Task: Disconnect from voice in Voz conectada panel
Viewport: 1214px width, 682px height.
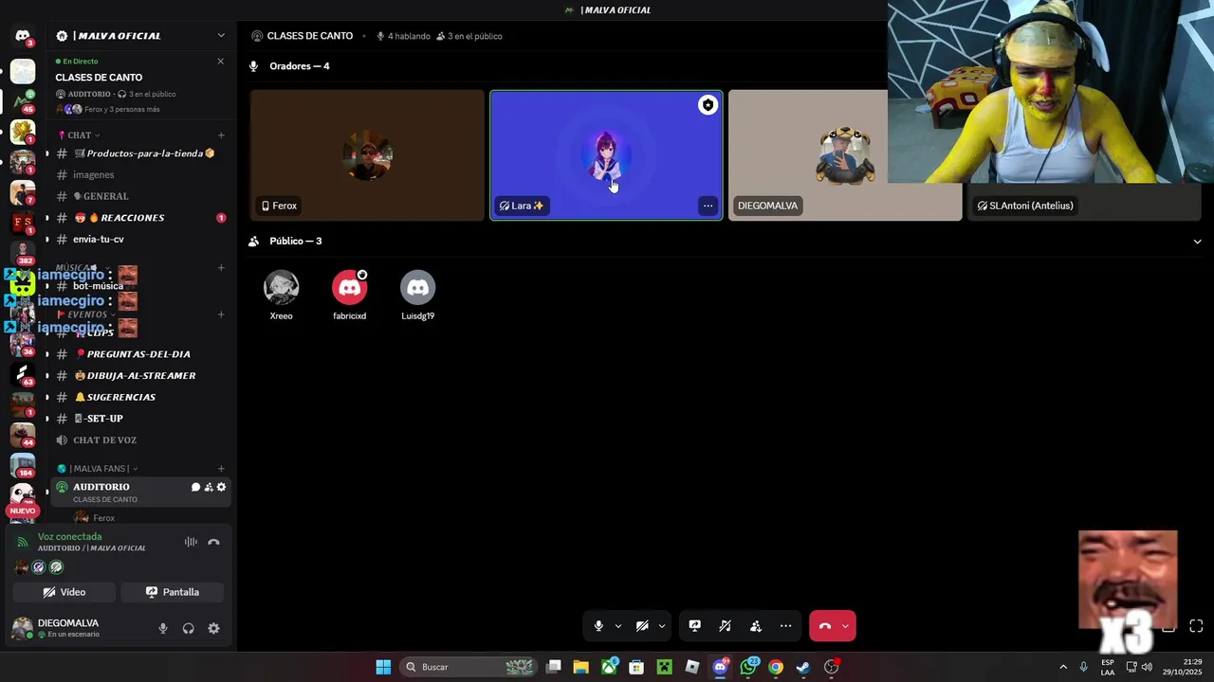Action: [213, 542]
